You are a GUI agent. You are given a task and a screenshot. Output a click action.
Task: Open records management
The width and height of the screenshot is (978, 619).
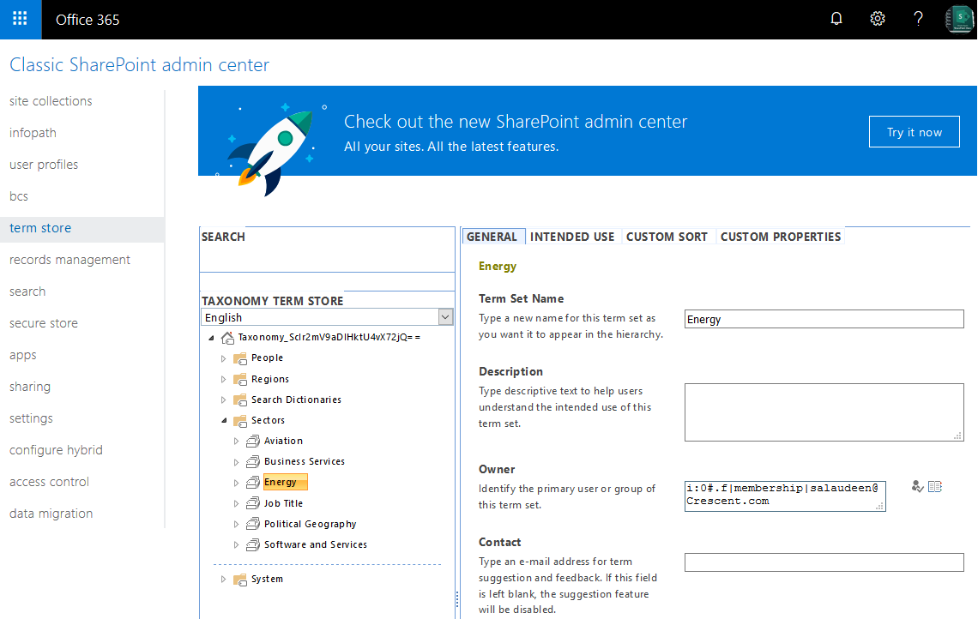click(x=69, y=260)
